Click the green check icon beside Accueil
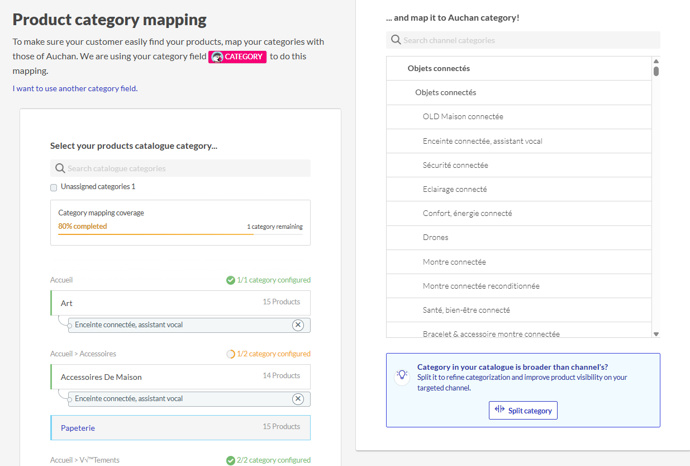 click(x=230, y=280)
